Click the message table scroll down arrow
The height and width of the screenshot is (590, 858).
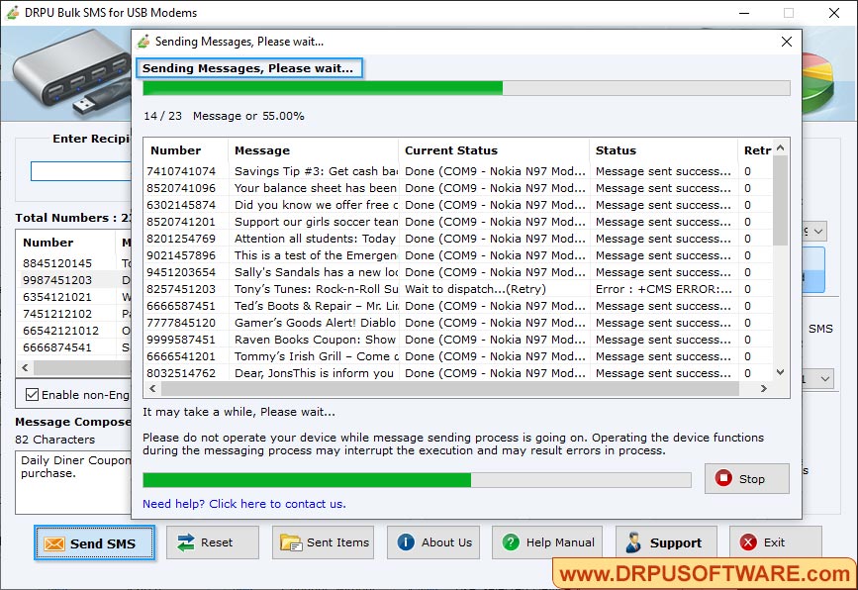pos(781,372)
